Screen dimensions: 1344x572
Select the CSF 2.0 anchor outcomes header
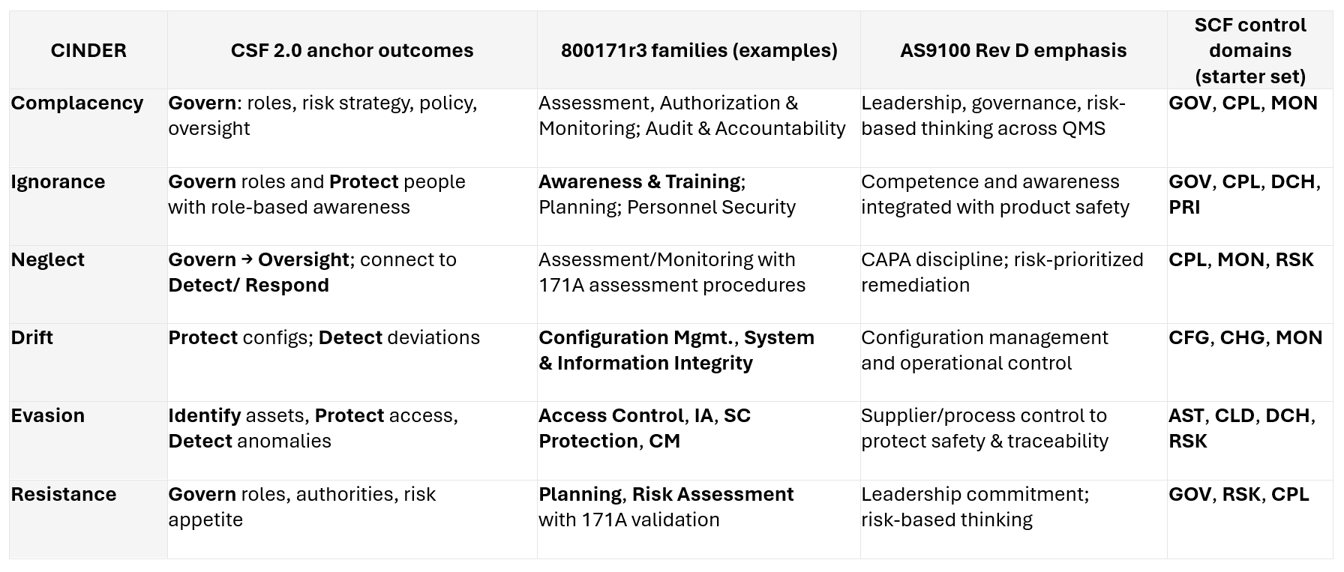tap(352, 50)
